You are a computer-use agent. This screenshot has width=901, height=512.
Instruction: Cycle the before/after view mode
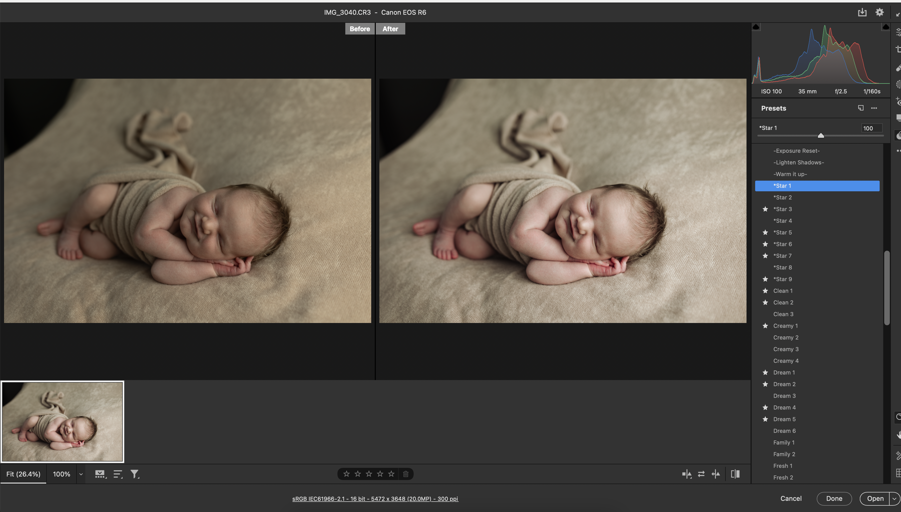click(x=686, y=474)
